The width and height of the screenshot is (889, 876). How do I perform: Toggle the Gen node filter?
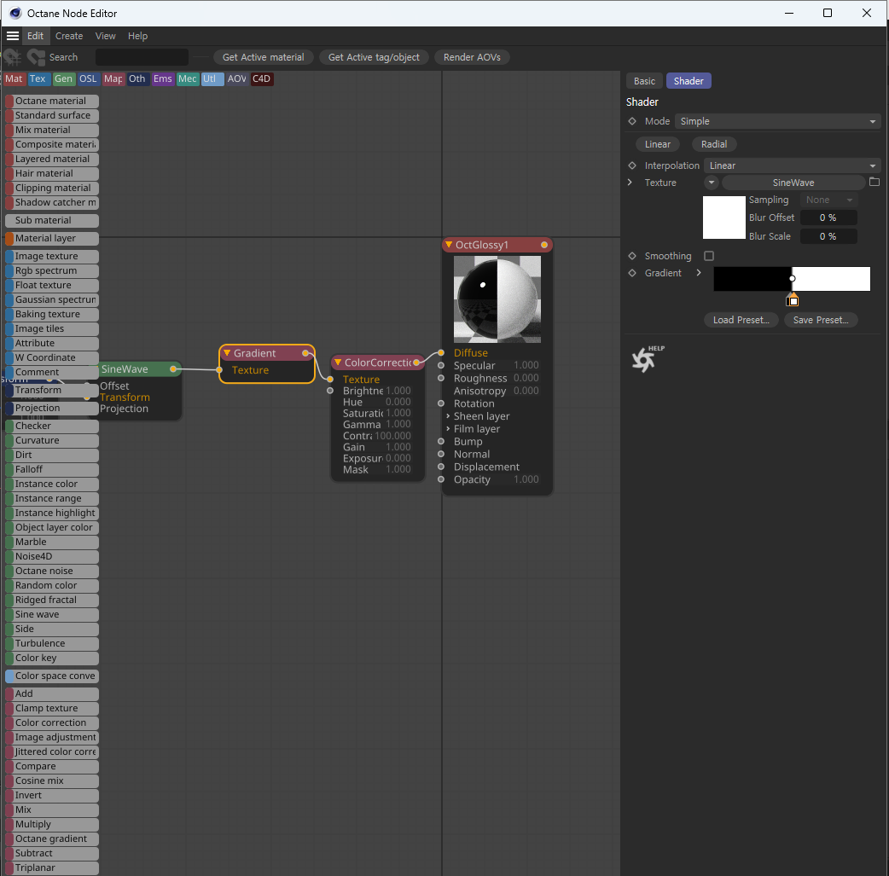click(63, 78)
